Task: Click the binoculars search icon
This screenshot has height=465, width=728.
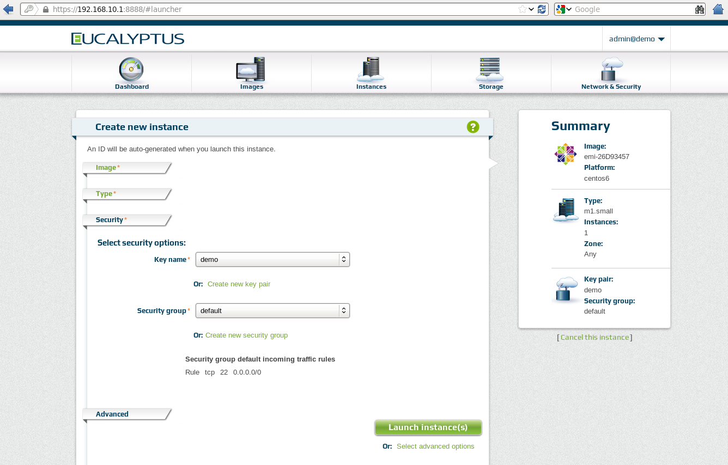Action: pyautogui.click(x=699, y=9)
